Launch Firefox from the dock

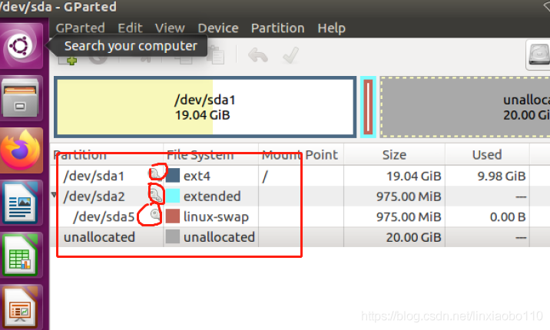click(x=21, y=150)
